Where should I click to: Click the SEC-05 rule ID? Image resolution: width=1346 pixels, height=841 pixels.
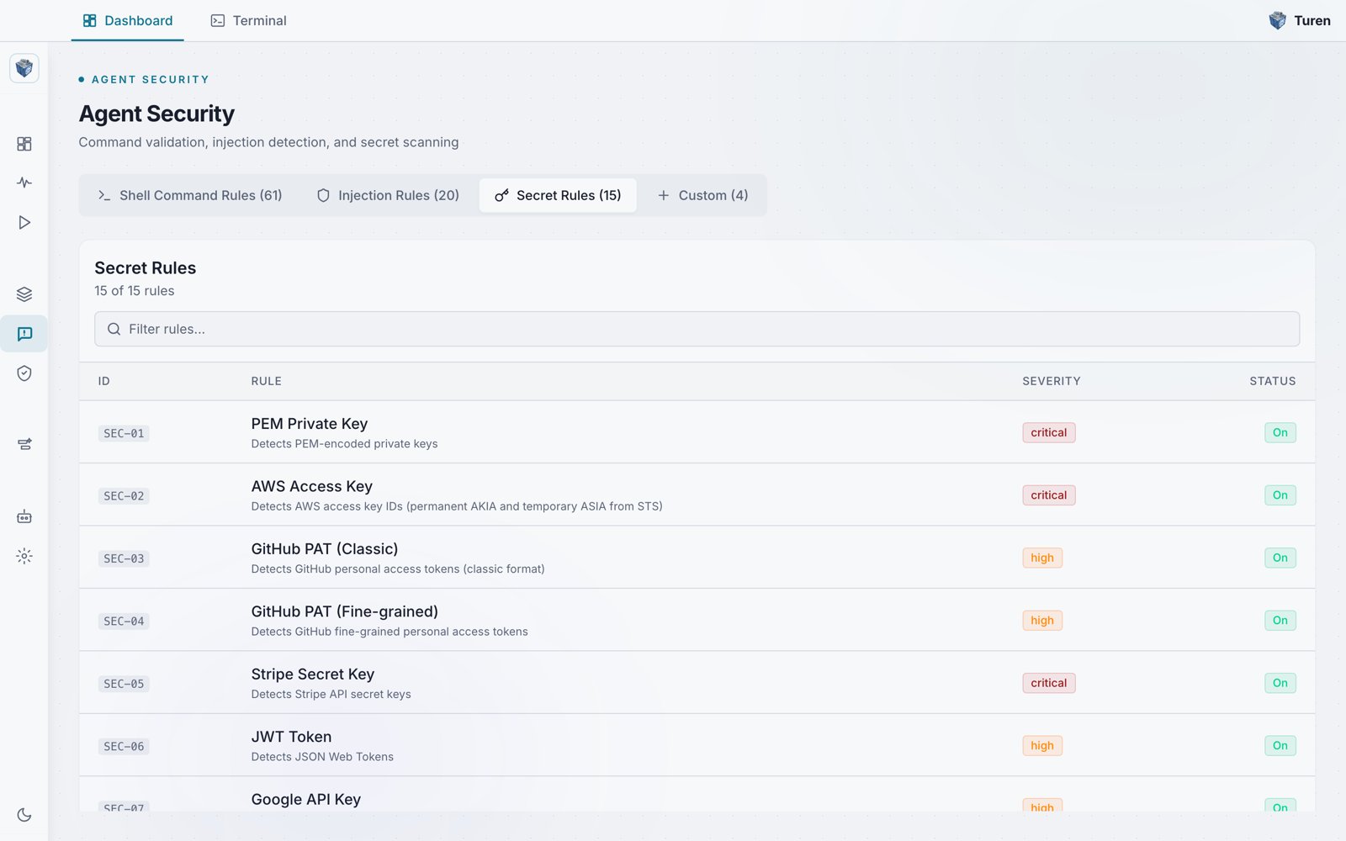coord(124,684)
